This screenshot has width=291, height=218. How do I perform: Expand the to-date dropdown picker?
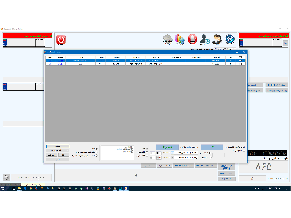coord(172,158)
